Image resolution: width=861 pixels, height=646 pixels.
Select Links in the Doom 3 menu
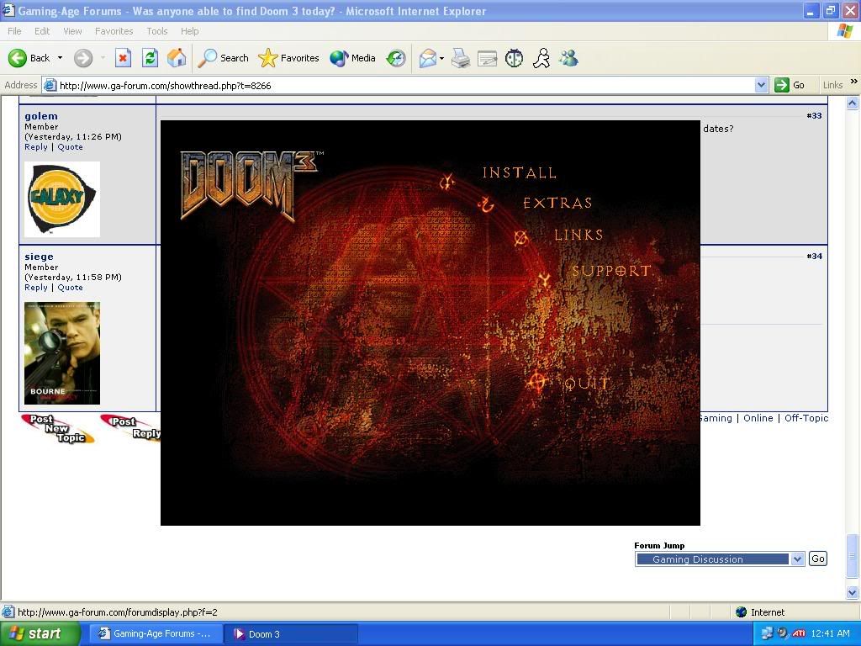click(x=578, y=235)
